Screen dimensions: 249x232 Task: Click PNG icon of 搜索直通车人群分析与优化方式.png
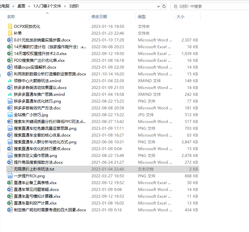(10, 142)
